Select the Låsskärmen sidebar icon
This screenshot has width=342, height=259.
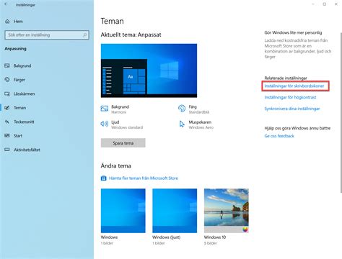point(7,94)
